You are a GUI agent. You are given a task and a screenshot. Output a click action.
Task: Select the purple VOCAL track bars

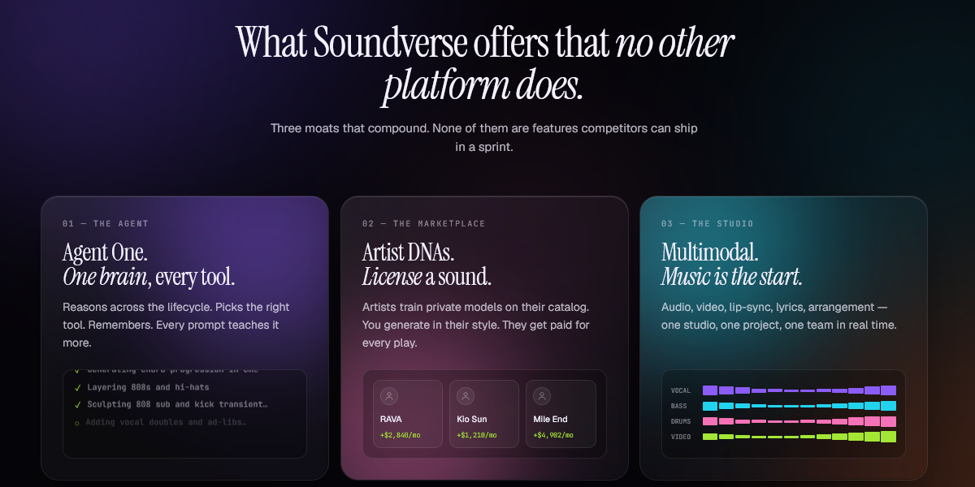point(799,390)
